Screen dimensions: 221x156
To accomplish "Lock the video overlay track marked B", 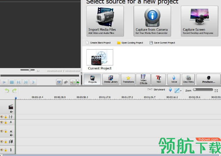I will click(x=6, y=131).
